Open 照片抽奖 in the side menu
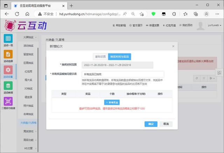 coord(28,105)
